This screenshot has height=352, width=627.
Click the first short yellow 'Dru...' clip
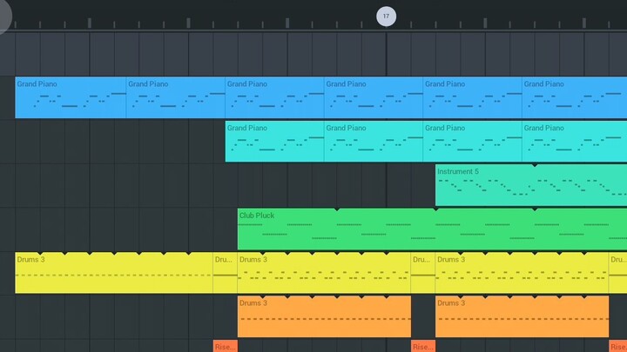tap(226, 272)
